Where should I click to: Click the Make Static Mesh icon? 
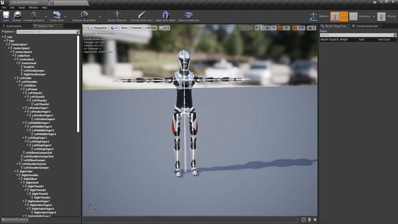click(165, 15)
